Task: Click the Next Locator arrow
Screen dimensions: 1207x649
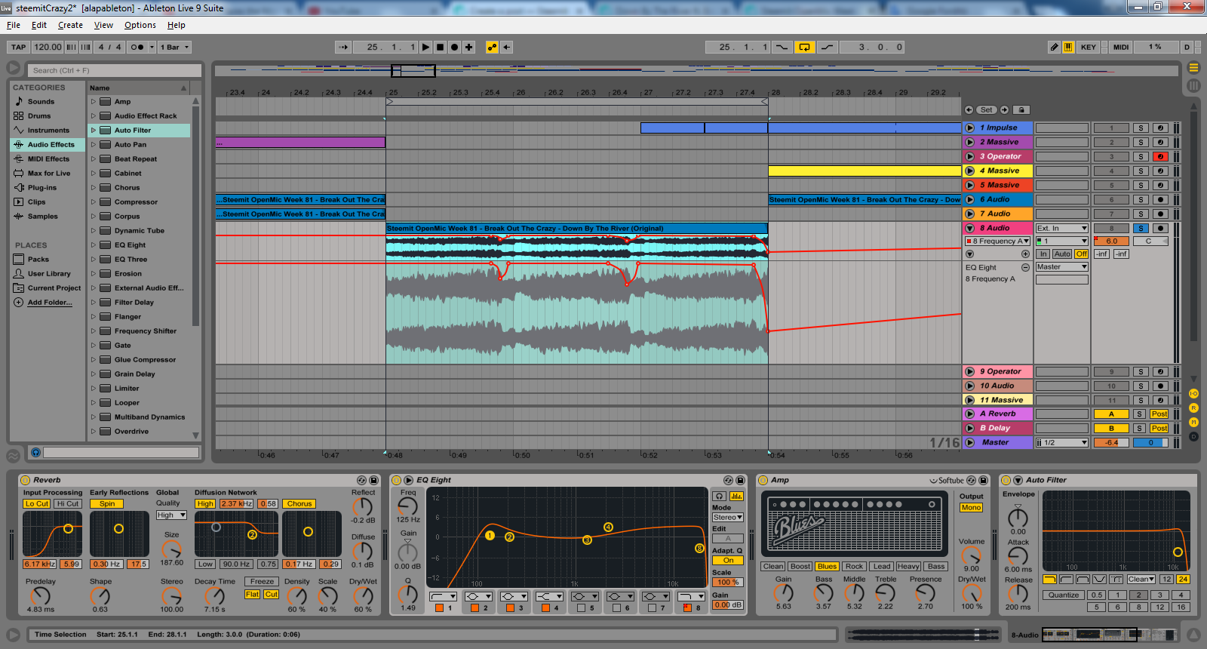Action: tap(1005, 109)
